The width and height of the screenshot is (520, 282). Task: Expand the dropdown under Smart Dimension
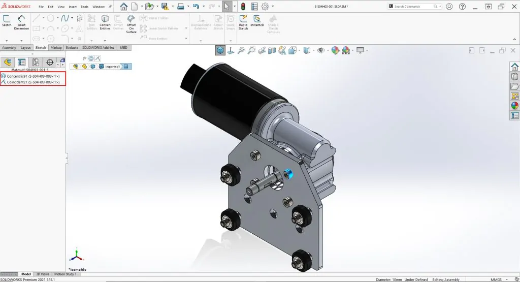point(21,41)
